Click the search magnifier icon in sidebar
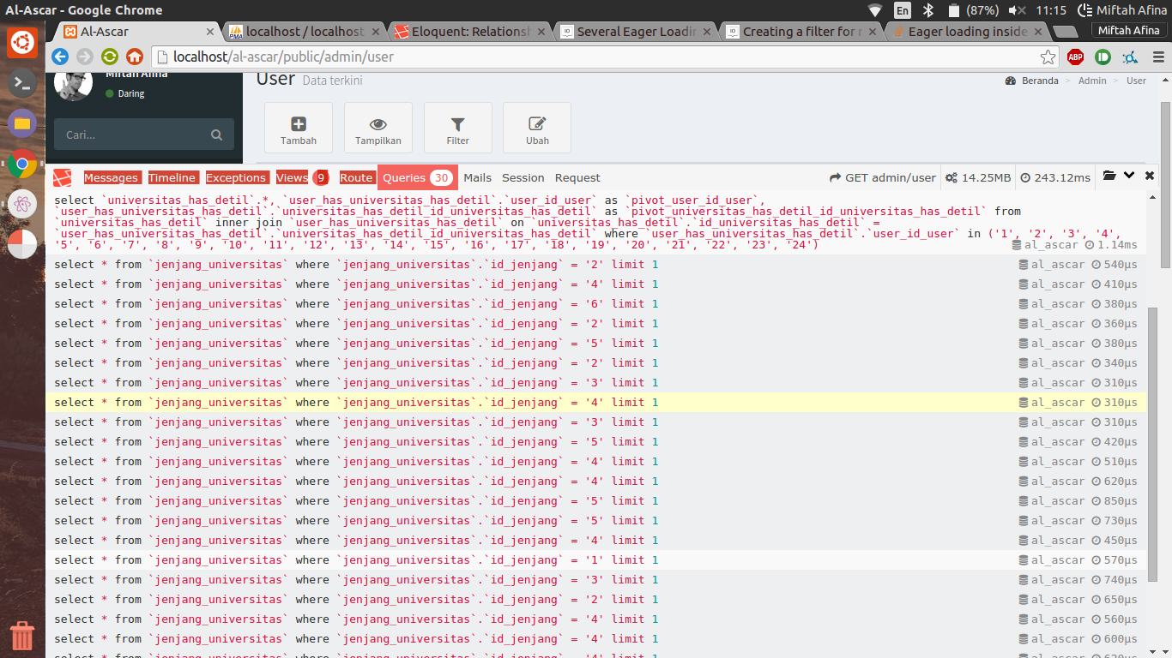 pyautogui.click(x=216, y=135)
